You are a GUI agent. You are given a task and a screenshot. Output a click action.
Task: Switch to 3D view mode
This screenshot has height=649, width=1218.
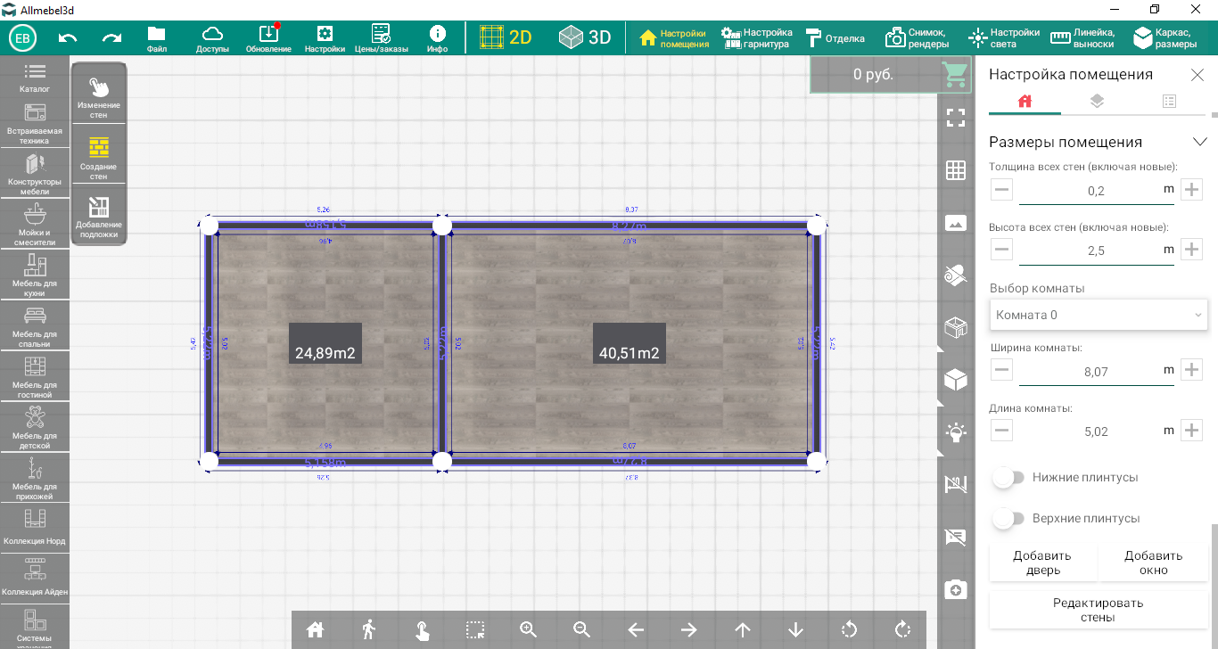(x=585, y=37)
